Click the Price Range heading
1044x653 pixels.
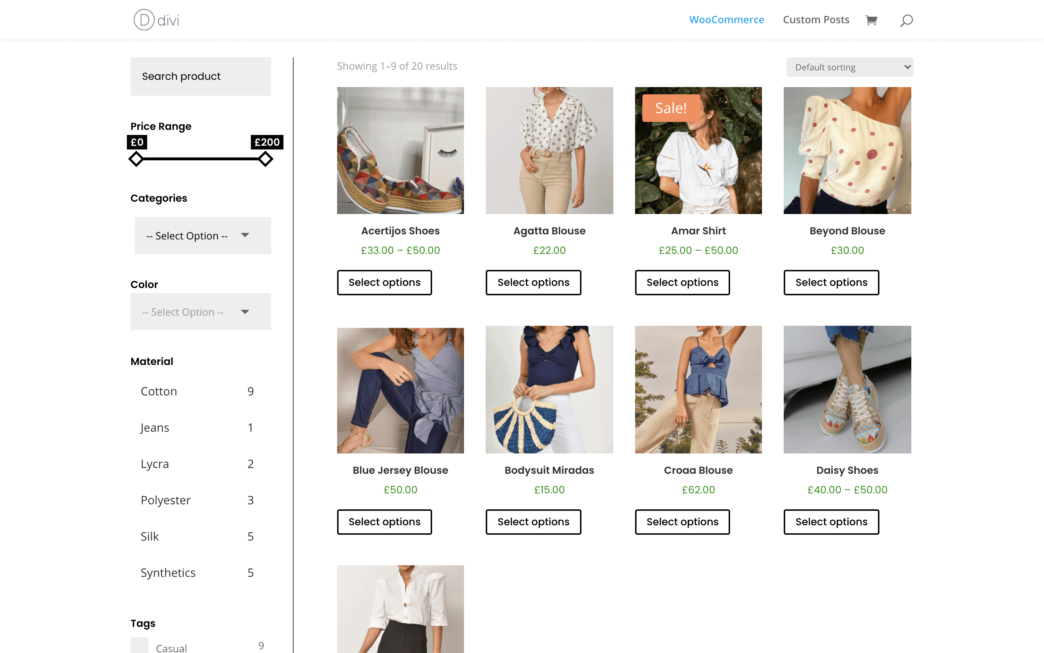click(161, 127)
